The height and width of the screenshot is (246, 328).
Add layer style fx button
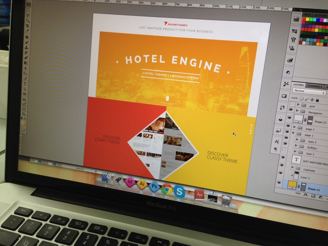click(305, 195)
